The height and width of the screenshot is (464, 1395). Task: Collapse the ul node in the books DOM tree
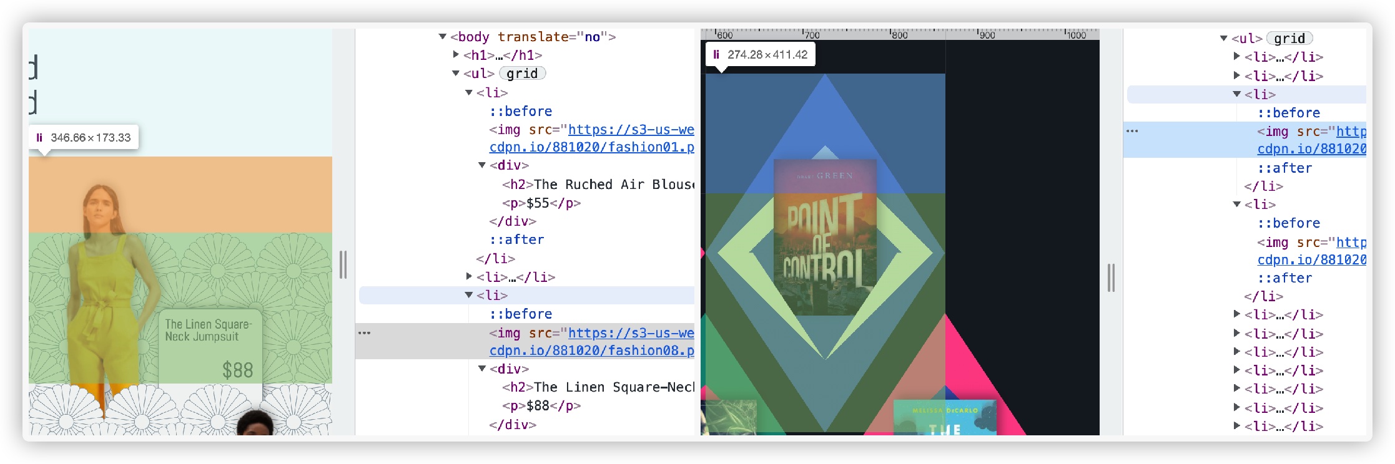pyautogui.click(x=1223, y=38)
